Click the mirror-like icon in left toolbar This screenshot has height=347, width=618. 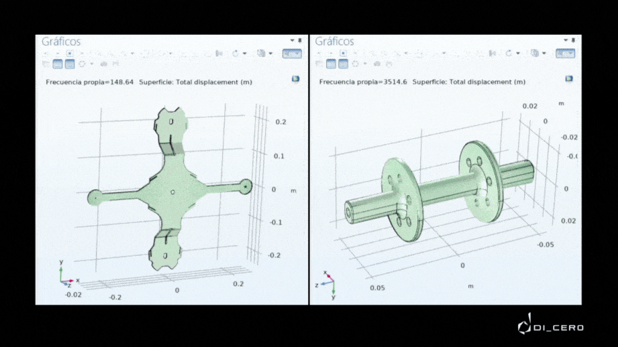[x=219, y=53]
